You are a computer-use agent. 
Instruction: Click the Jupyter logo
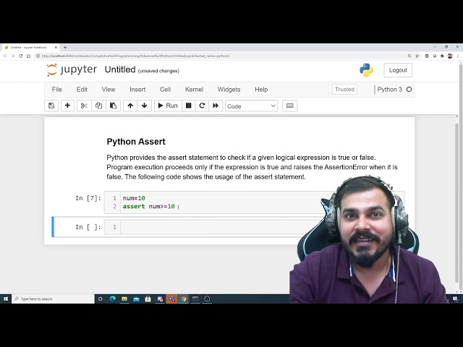pos(72,70)
